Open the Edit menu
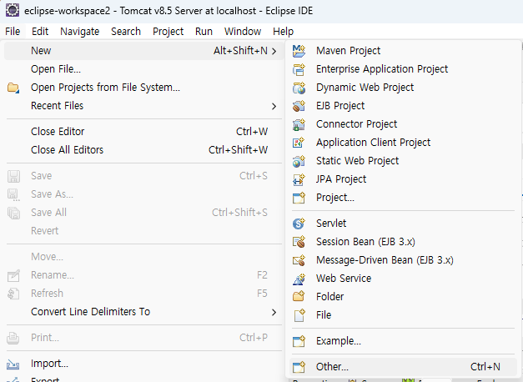 click(x=40, y=32)
